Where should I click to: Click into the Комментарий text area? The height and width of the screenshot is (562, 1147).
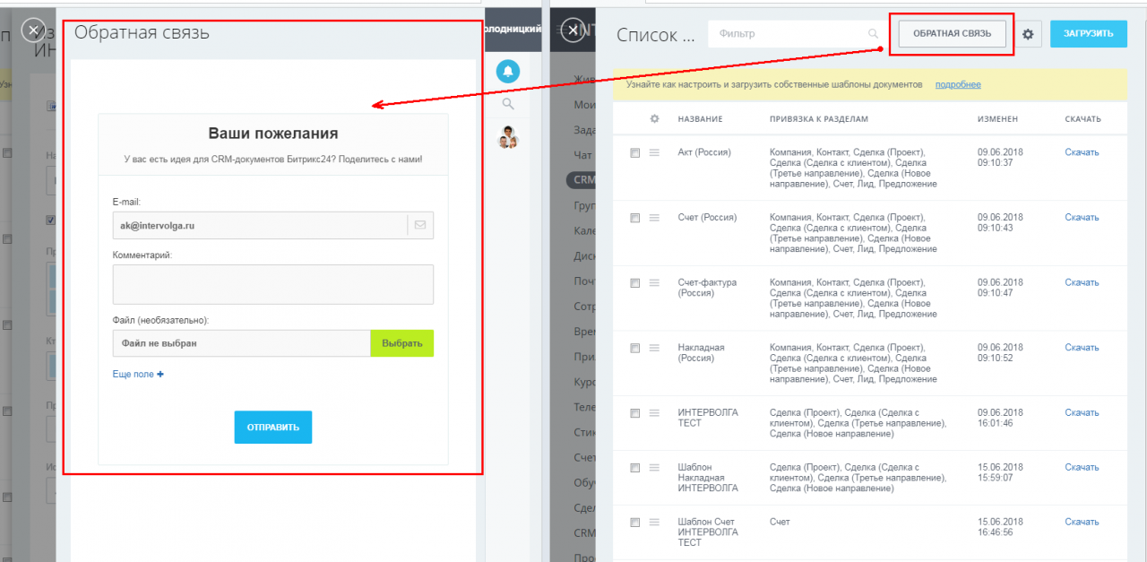[x=273, y=284]
